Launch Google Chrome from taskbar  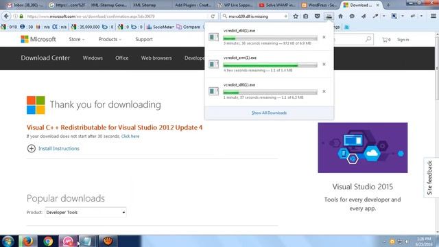click(48, 241)
